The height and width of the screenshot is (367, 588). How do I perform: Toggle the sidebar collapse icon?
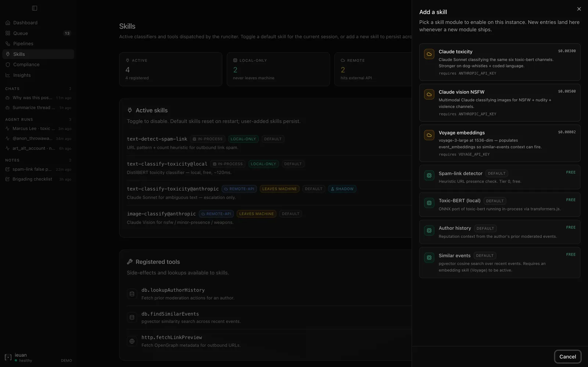pos(35,8)
